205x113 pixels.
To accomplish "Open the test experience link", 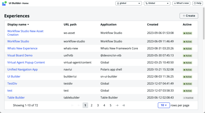I will click(x=10, y=91).
